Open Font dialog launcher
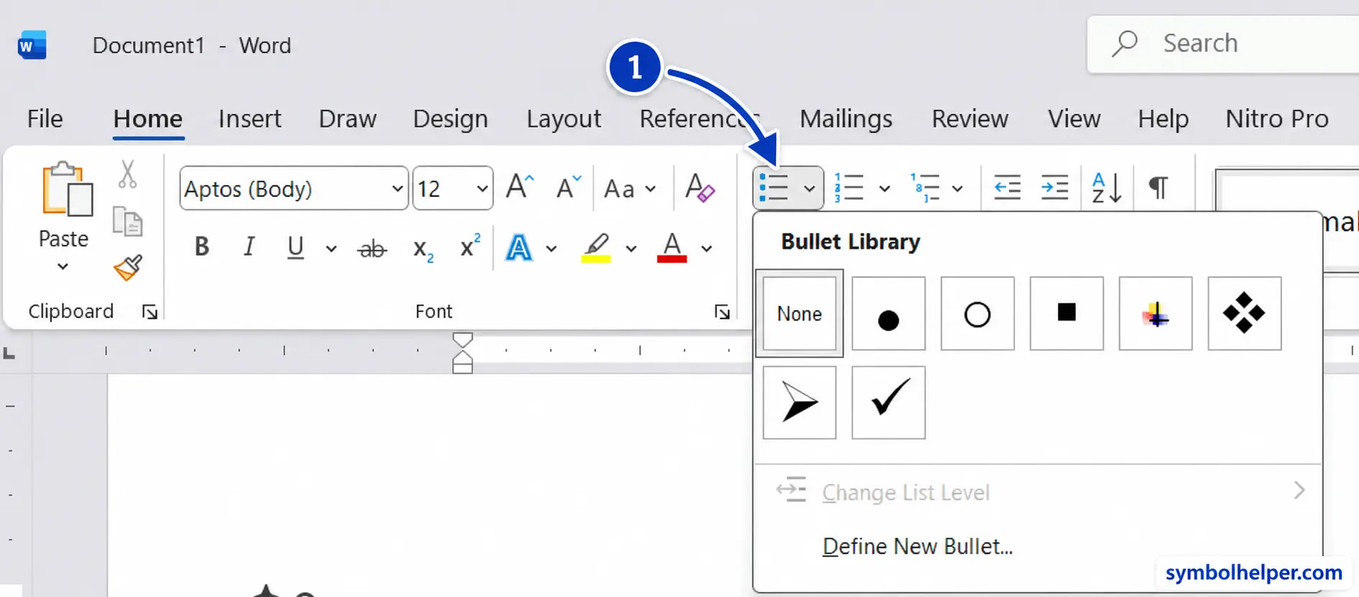The width and height of the screenshot is (1359, 597). click(x=722, y=312)
